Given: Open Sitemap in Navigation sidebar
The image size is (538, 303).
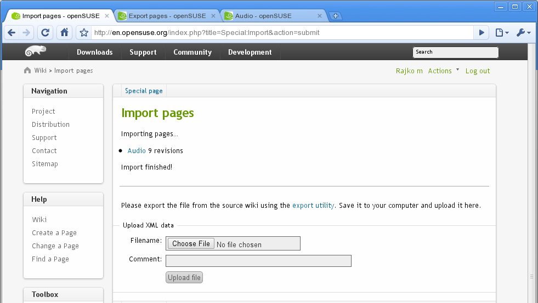Looking at the screenshot, I should (45, 164).
